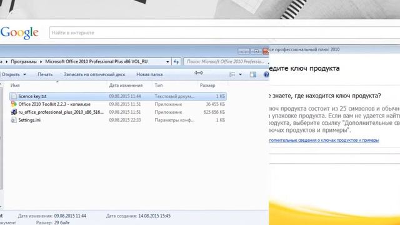The height and width of the screenshot is (225, 400).
Task: Click creation date 14.08.2015 15:45 in details pane
Action: 154,216
